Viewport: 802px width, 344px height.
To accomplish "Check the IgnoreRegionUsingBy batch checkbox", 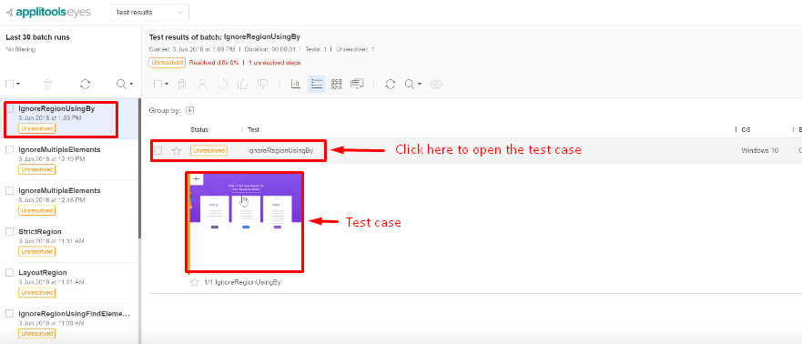I will tap(10, 108).
